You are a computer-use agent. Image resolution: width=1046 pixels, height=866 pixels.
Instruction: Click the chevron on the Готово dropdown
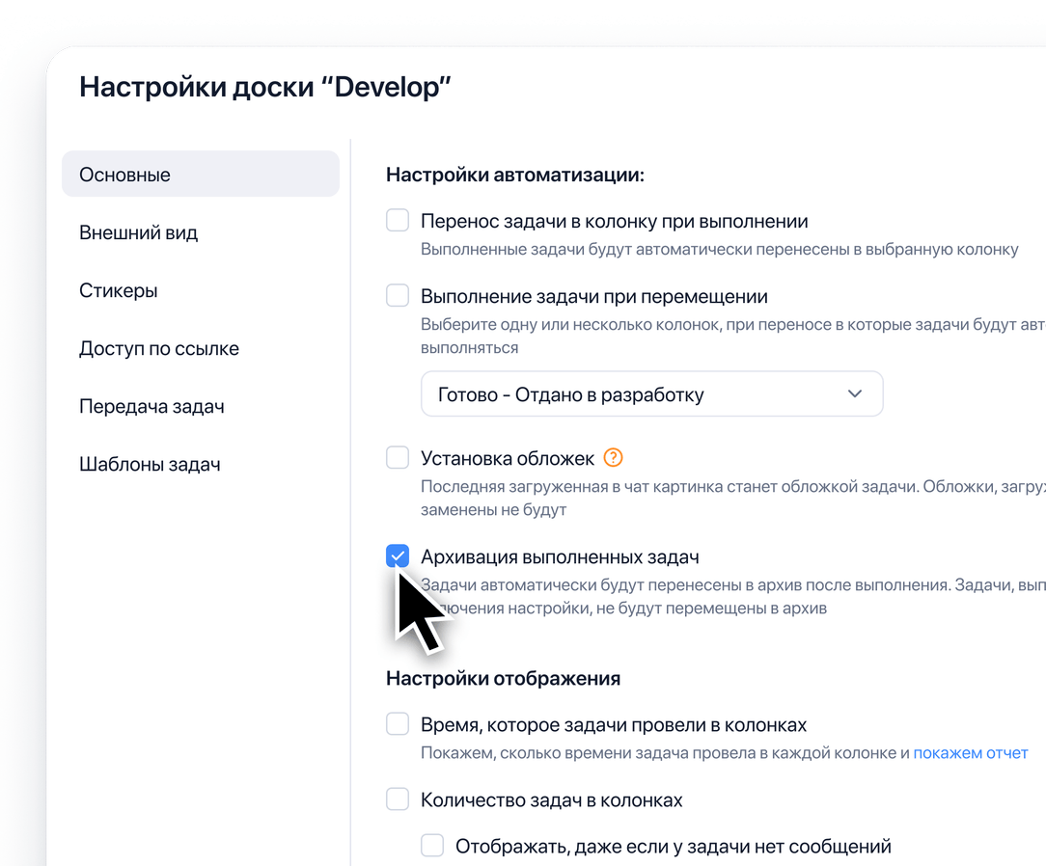[853, 393]
